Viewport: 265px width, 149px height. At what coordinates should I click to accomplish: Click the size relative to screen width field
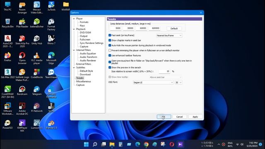point(164,72)
